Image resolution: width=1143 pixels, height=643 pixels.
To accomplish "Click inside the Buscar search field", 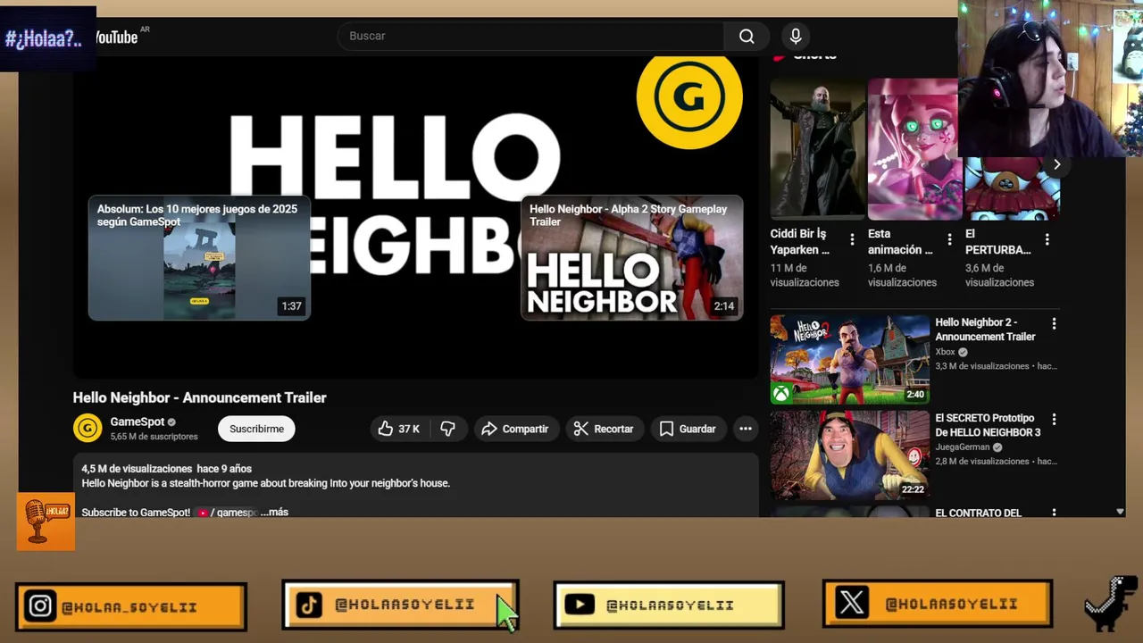I will (x=530, y=37).
